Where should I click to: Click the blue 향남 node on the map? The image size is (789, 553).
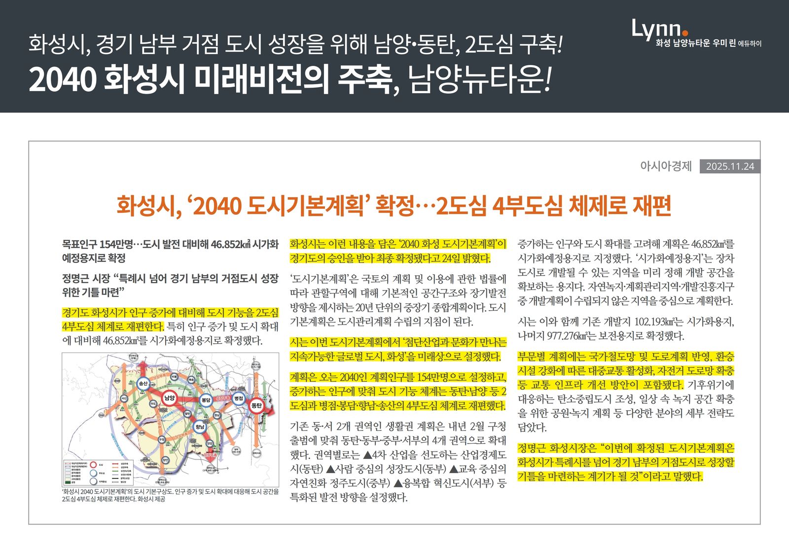coord(200,426)
